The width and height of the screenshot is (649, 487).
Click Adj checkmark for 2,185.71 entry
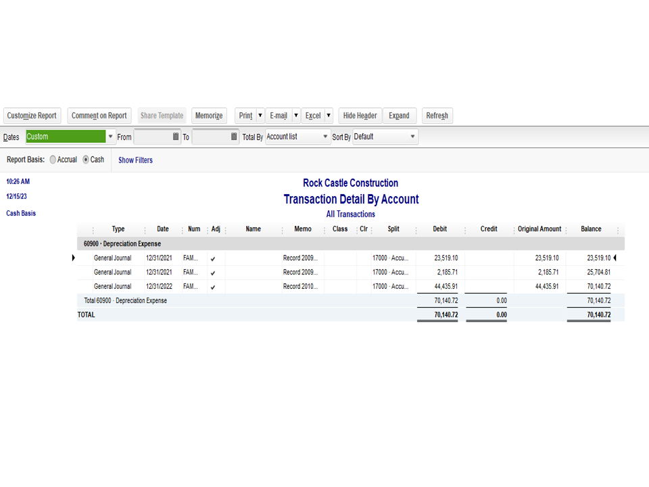click(213, 273)
